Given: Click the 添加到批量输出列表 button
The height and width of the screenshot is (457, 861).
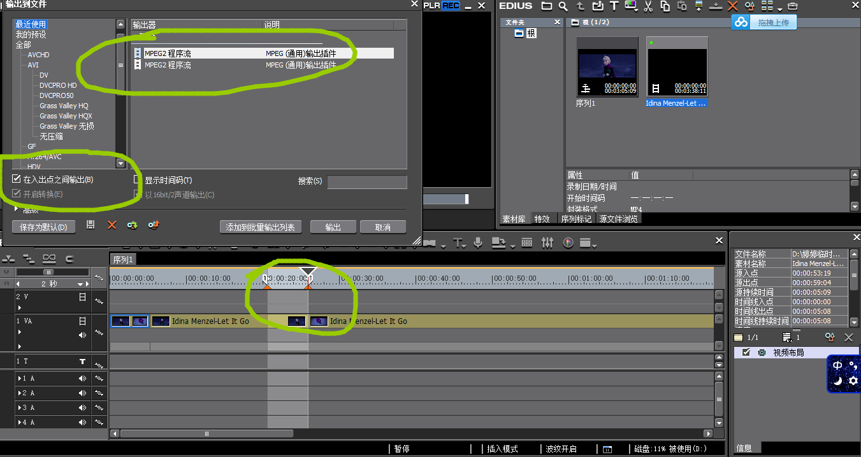Looking at the screenshot, I should click(x=260, y=227).
